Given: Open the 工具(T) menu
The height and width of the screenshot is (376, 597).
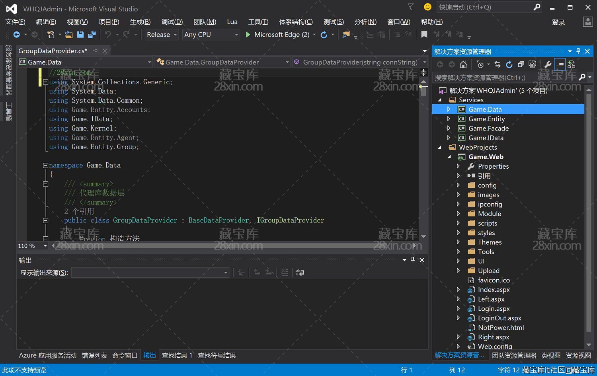Looking at the screenshot, I should tap(258, 22).
